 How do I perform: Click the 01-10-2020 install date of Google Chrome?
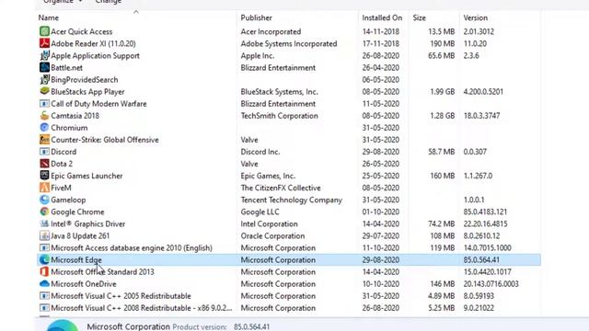click(380, 211)
